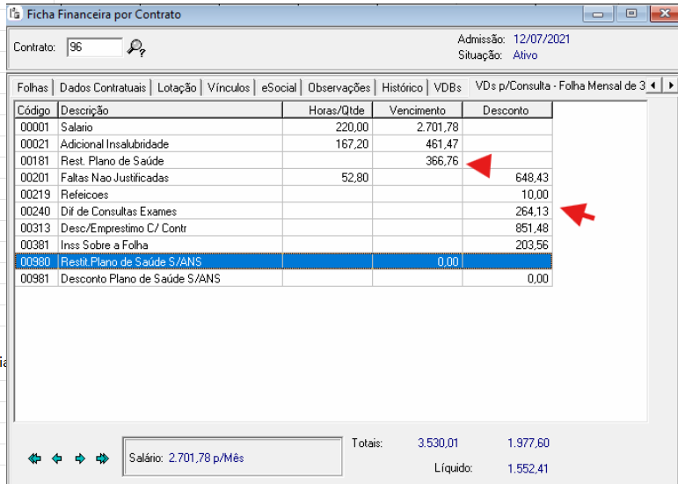This screenshot has width=678, height=484.
Task: Open the Folhas tab
Action: click(33, 87)
